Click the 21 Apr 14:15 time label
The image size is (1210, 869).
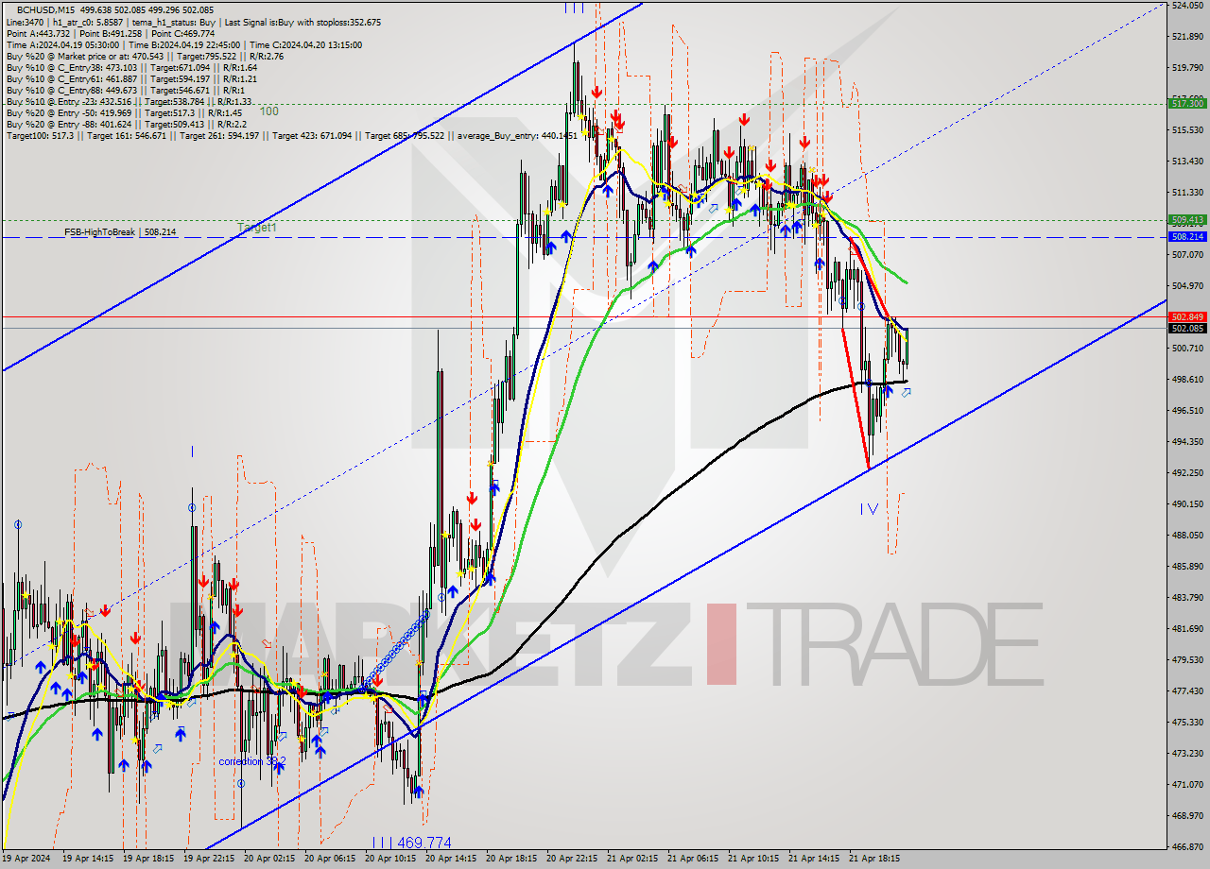pyautogui.click(x=816, y=859)
